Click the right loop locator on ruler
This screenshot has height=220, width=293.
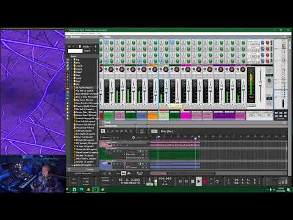pos(199,137)
